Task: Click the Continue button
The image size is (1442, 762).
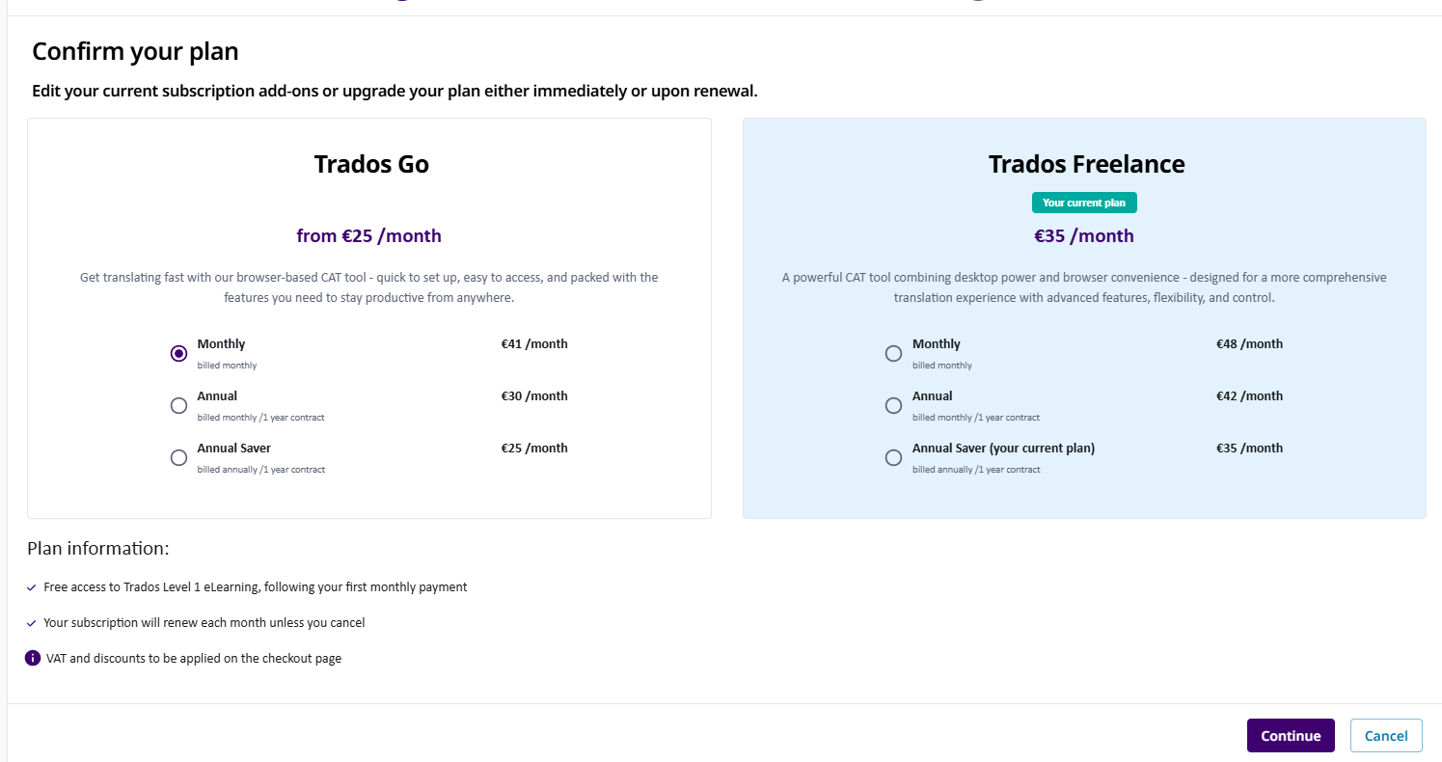Action: (x=1290, y=736)
